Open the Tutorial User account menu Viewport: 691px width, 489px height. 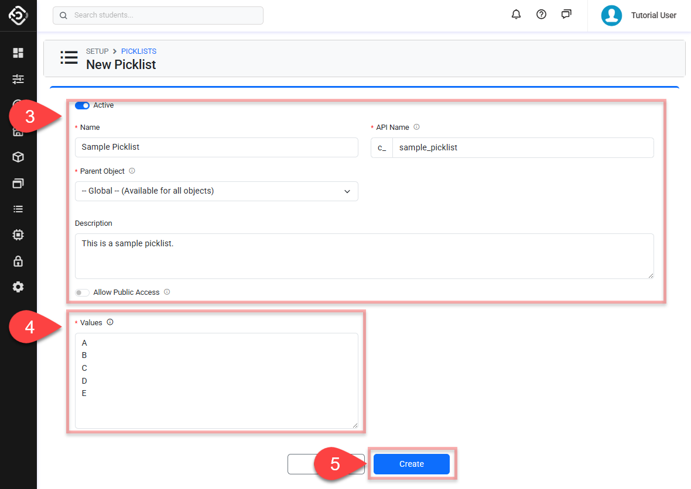(x=639, y=16)
